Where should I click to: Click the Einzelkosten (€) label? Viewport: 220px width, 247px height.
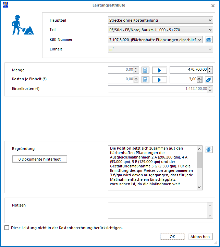(26, 89)
